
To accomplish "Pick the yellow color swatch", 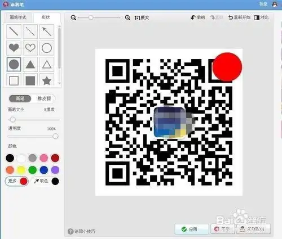I will click(21, 170).
